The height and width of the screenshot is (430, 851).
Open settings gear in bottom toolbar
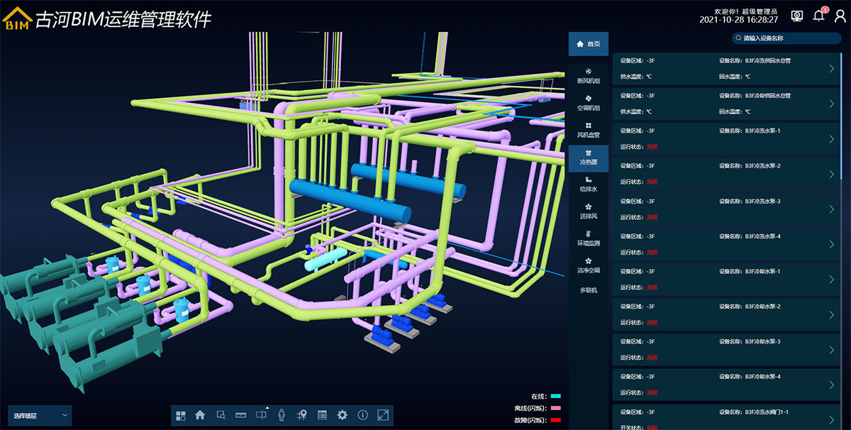(x=342, y=415)
